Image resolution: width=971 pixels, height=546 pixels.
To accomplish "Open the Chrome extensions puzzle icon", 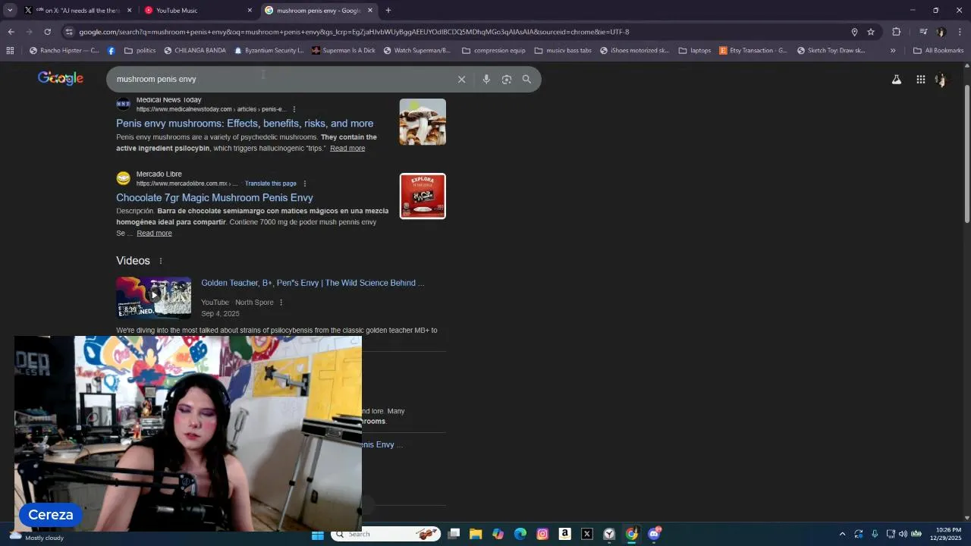I will pyautogui.click(x=896, y=32).
